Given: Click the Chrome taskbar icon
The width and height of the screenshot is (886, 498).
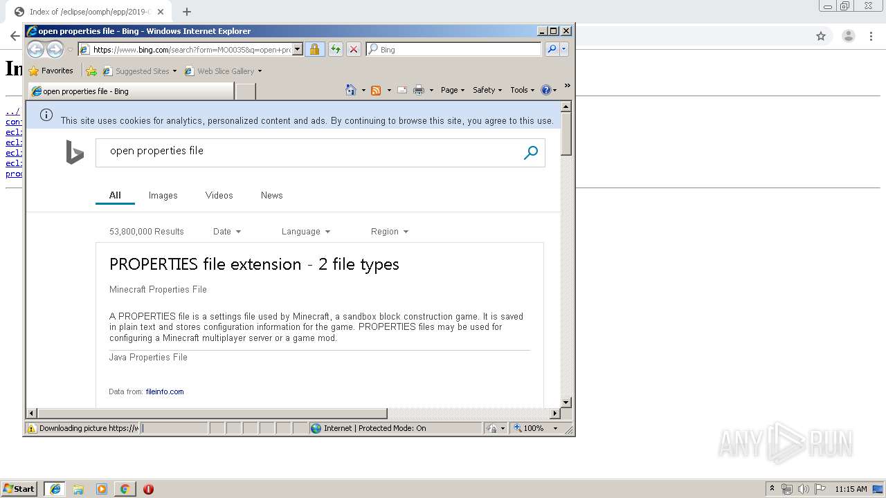Looking at the screenshot, I should point(125,489).
